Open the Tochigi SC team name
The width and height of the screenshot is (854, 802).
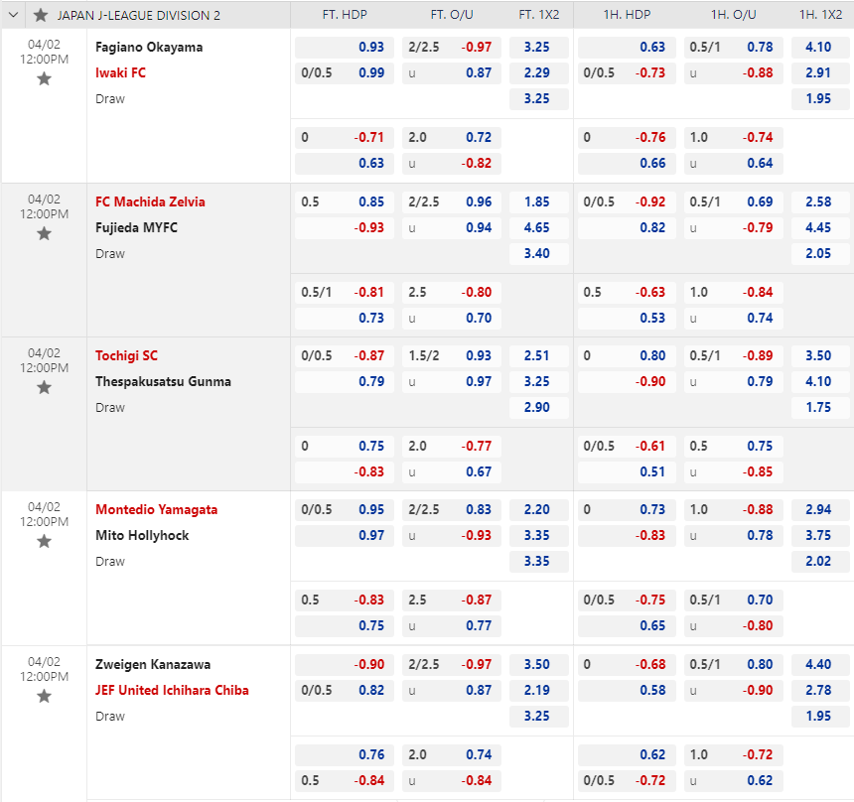[126, 356]
